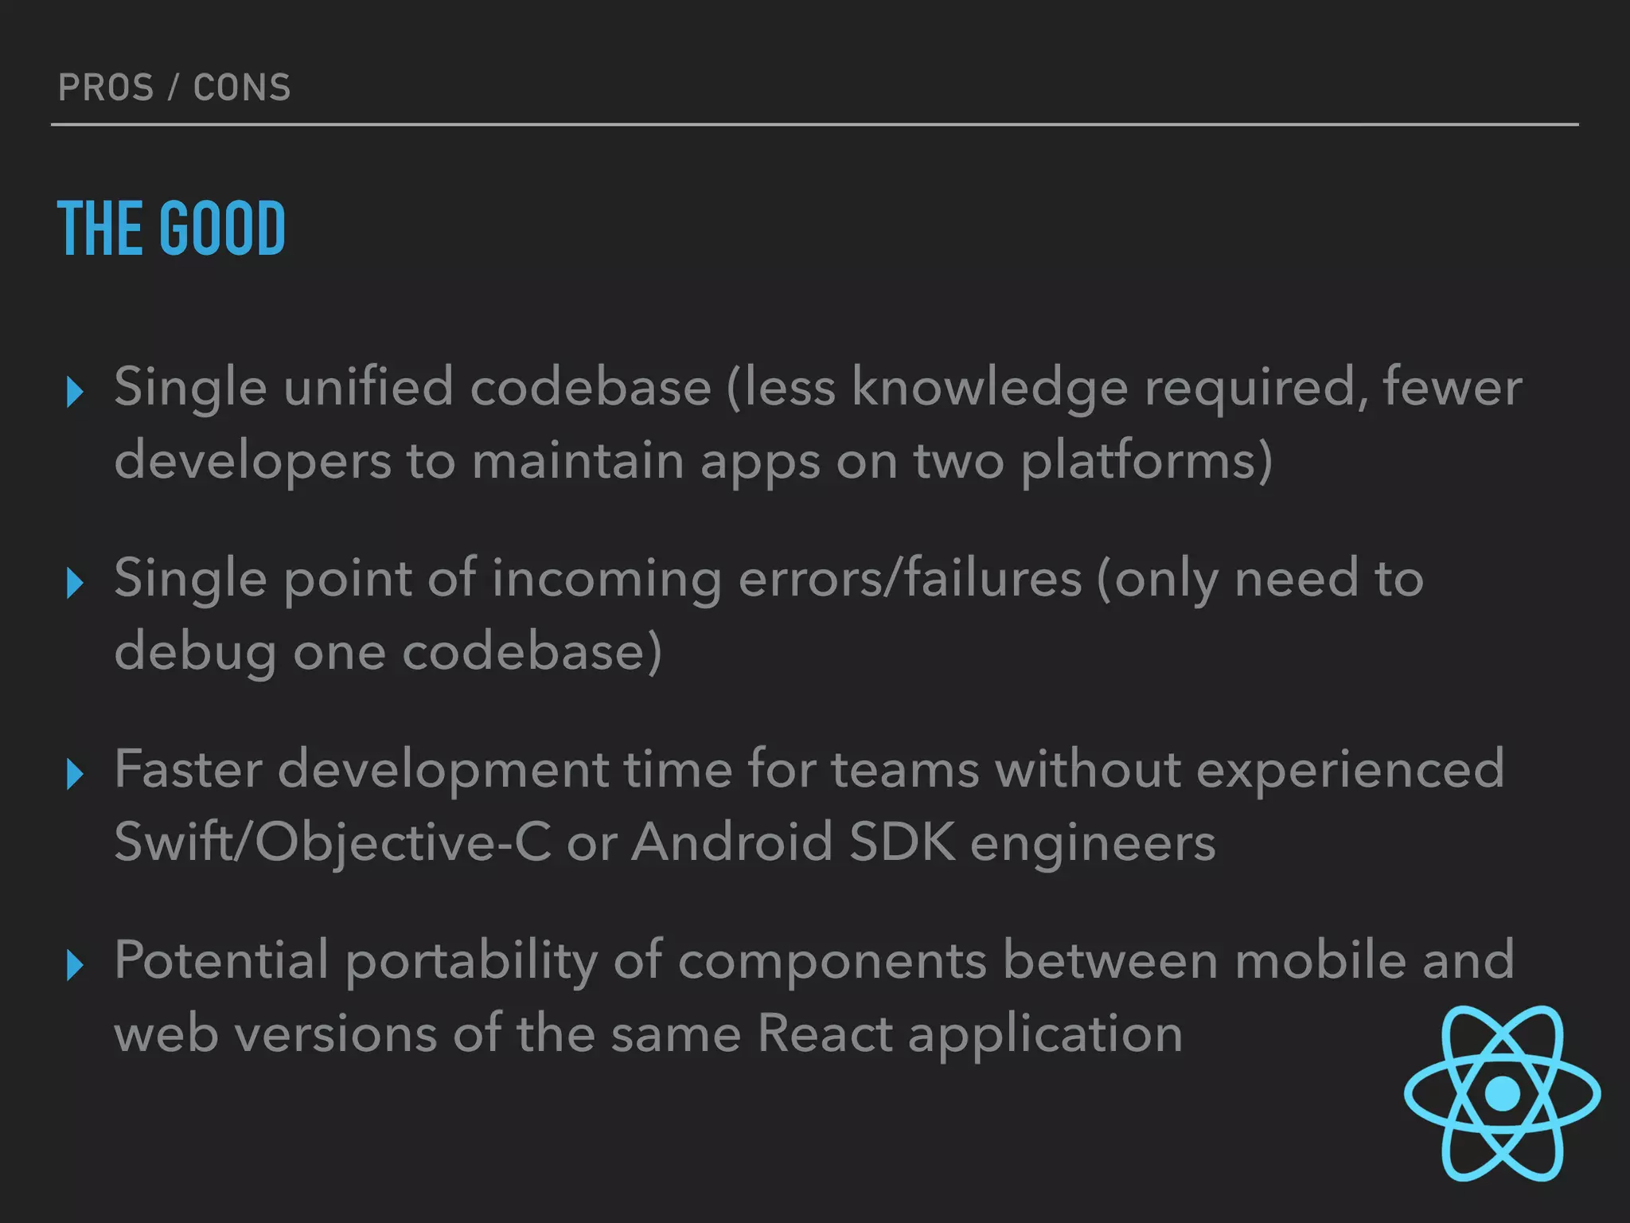Select the bullet arrow before "Faster development time"
This screenshot has height=1223, width=1630.
pos(76,774)
